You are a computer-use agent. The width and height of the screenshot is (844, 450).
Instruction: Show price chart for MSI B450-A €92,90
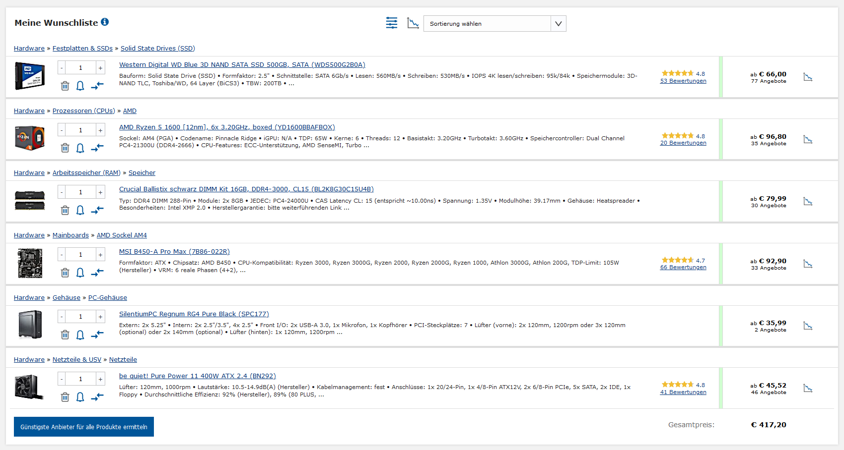pos(808,264)
